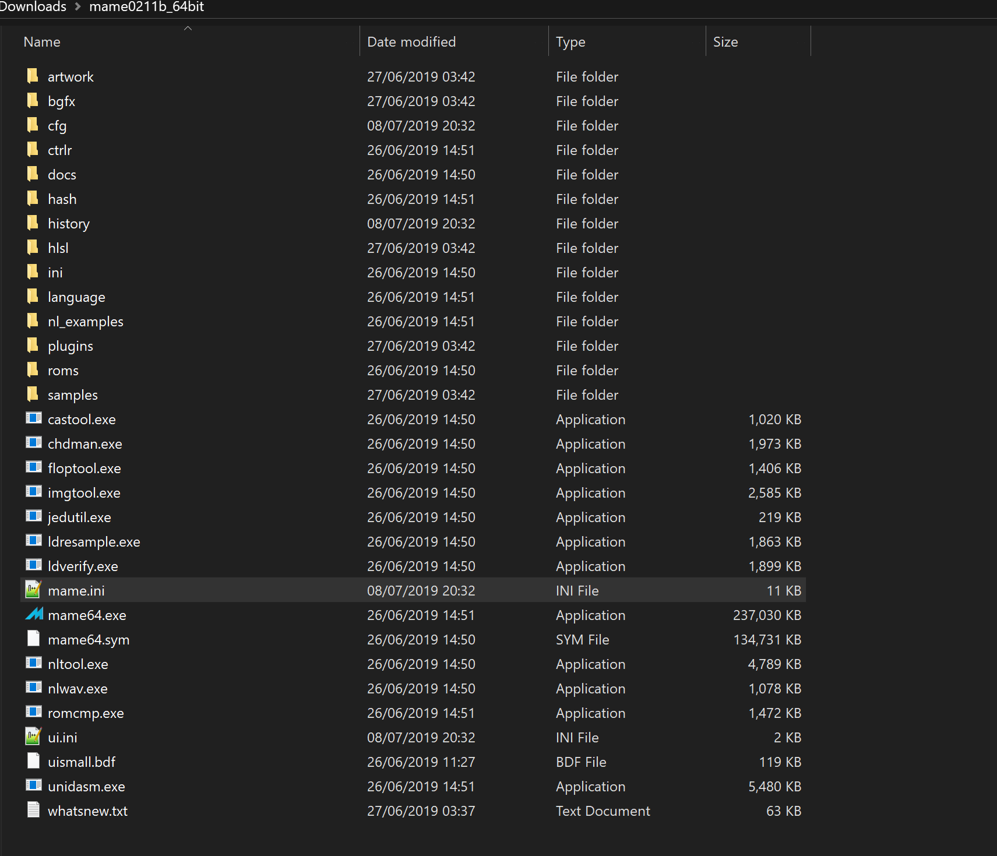Select the jedutil.exe file name
Image resolution: width=997 pixels, height=856 pixels.
click(x=79, y=517)
